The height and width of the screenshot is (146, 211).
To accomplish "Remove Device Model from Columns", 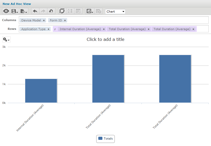I will [44, 20].
